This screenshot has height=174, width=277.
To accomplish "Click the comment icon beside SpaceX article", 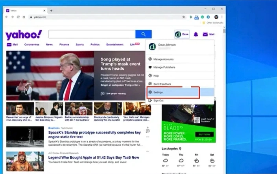I will coord(148,131).
